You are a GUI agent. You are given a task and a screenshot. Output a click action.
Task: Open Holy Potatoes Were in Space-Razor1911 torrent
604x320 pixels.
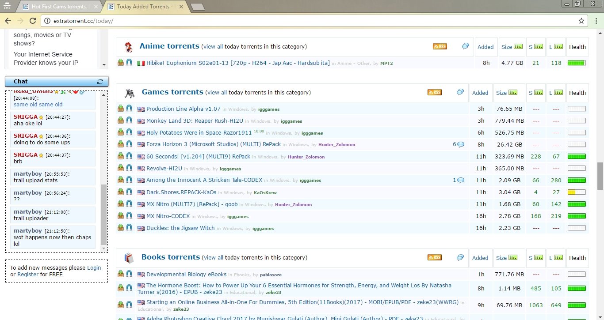(x=199, y=132)
